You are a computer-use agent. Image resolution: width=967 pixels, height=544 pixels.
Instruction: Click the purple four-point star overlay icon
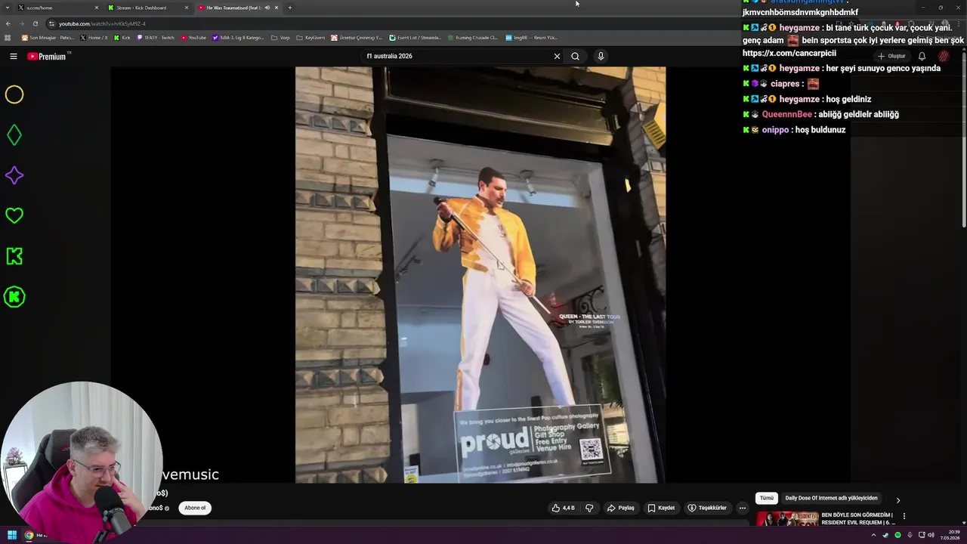[14, 175]
